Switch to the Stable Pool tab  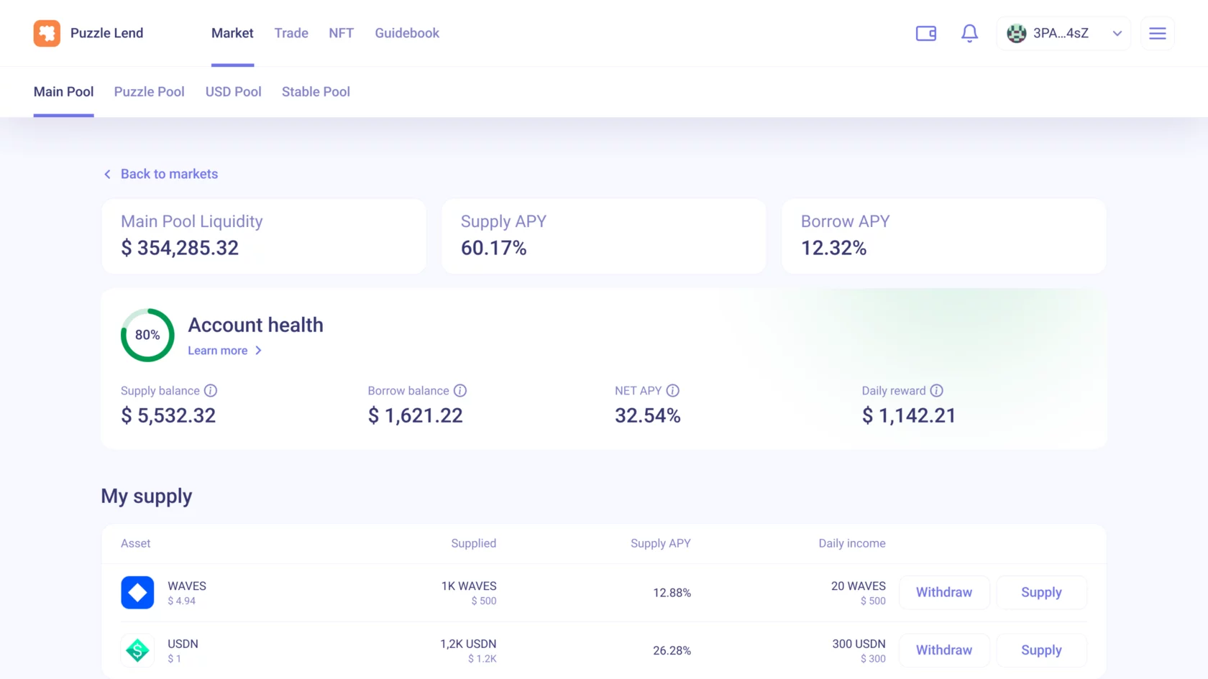click(x=316, y=92)
